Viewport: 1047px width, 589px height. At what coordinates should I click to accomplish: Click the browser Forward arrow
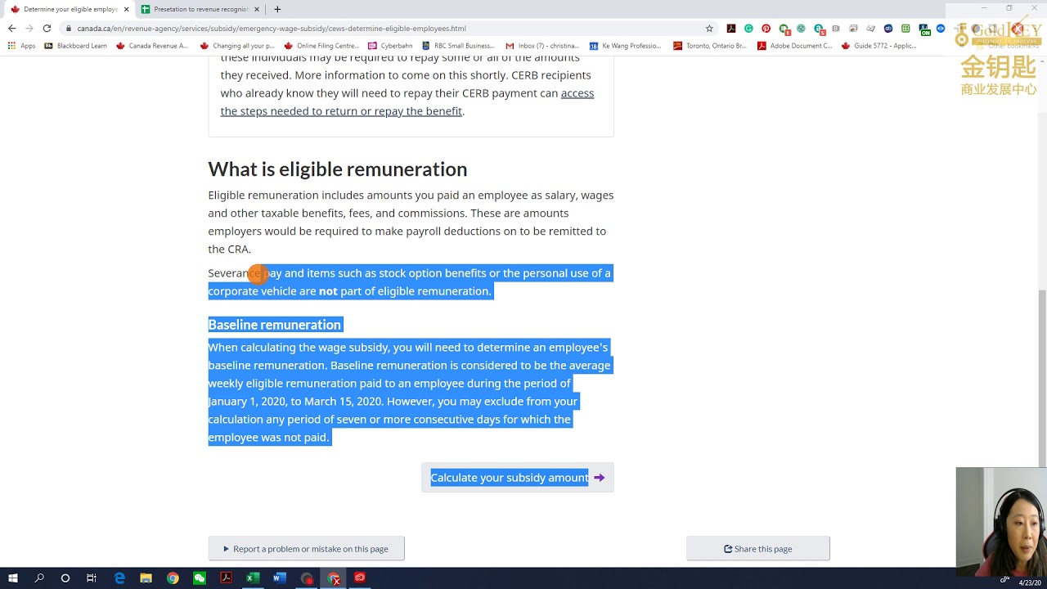(x=29, y=28)
